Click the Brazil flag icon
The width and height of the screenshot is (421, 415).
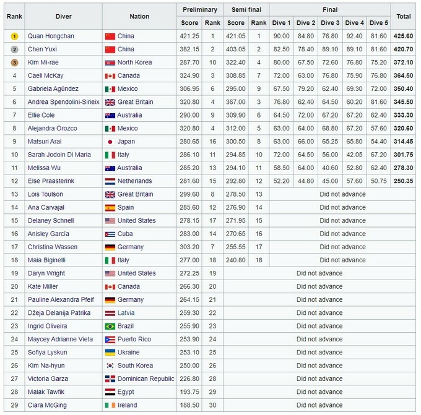click(x=110, y=326)
